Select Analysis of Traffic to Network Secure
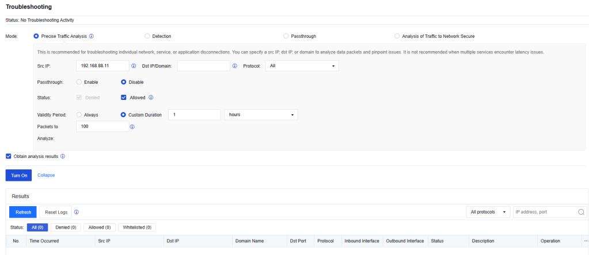Screen dimensions: 589x255 pos(397,36)
